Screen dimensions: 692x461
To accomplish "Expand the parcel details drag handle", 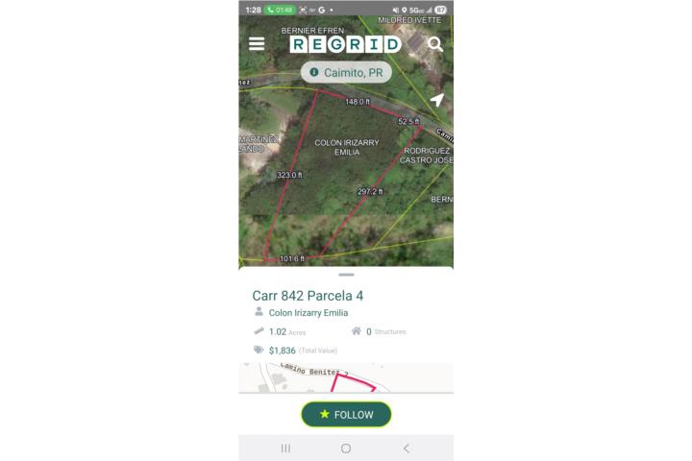I will [x=346, y=275].
